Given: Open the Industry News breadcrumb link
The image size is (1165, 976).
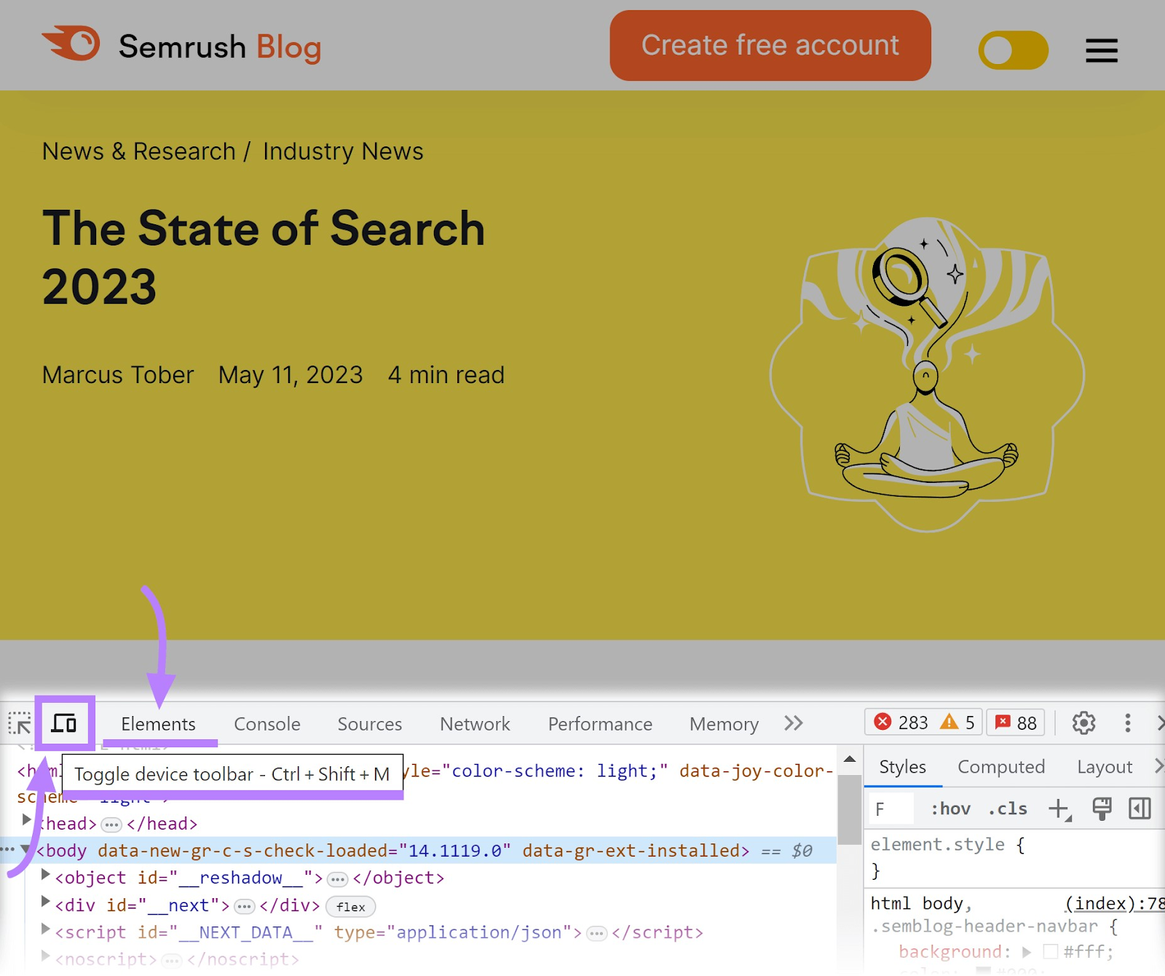Looking at the screenshot, I should pos(341,151).
